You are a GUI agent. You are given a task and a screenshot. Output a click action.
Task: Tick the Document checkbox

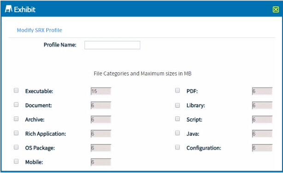16,104
